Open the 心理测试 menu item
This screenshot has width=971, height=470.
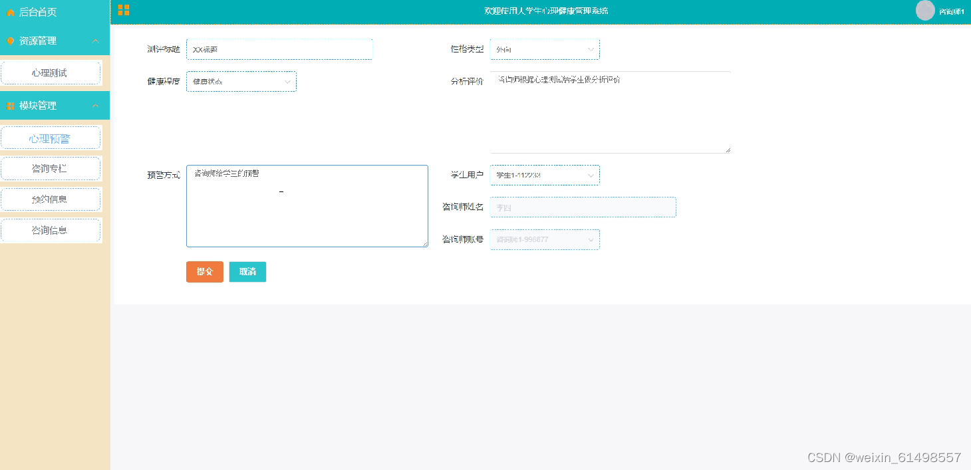(51, 73)
